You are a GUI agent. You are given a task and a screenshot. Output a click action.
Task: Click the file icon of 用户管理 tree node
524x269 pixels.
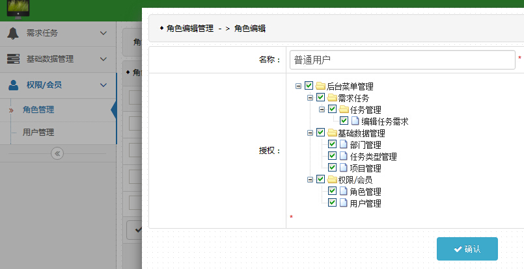[x=344, y=203]
